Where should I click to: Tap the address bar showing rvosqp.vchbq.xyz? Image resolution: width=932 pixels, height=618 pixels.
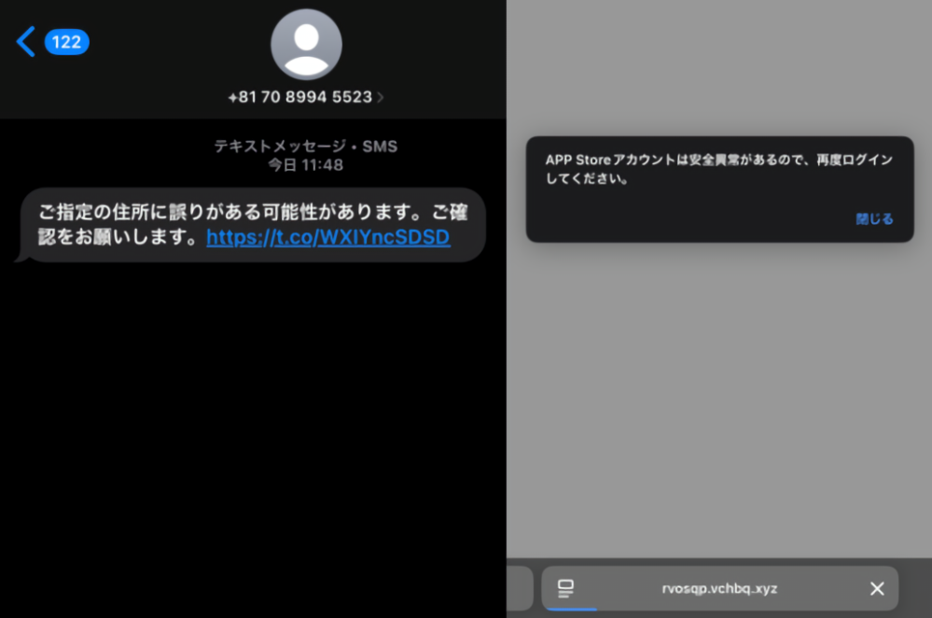[x=718, y=588]
